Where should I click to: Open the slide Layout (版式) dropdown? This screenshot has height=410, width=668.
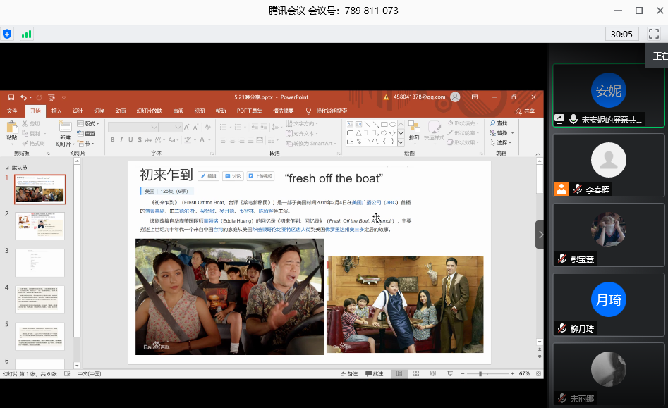coord(88,124)
